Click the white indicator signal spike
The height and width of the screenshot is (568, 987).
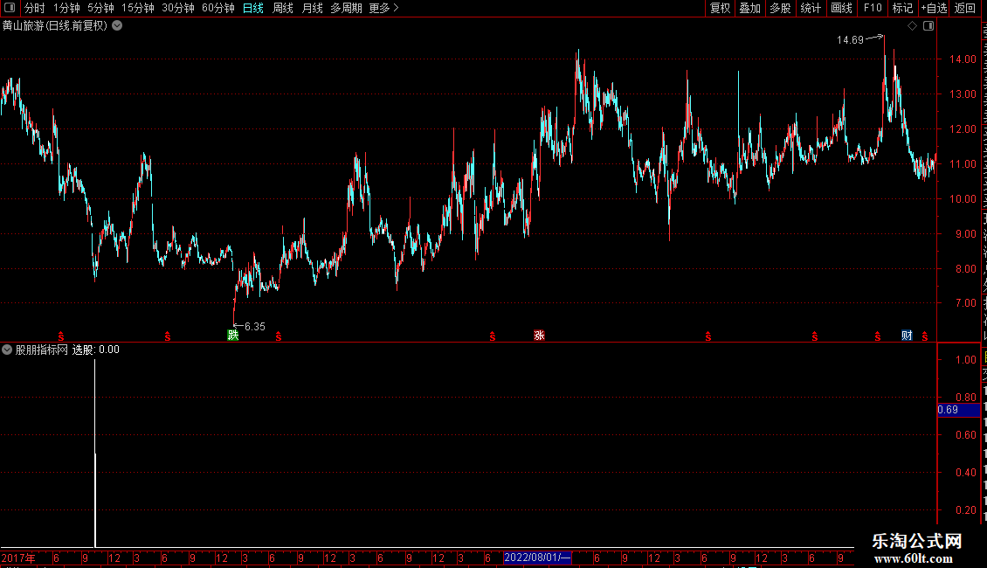[x=95, y=454]
